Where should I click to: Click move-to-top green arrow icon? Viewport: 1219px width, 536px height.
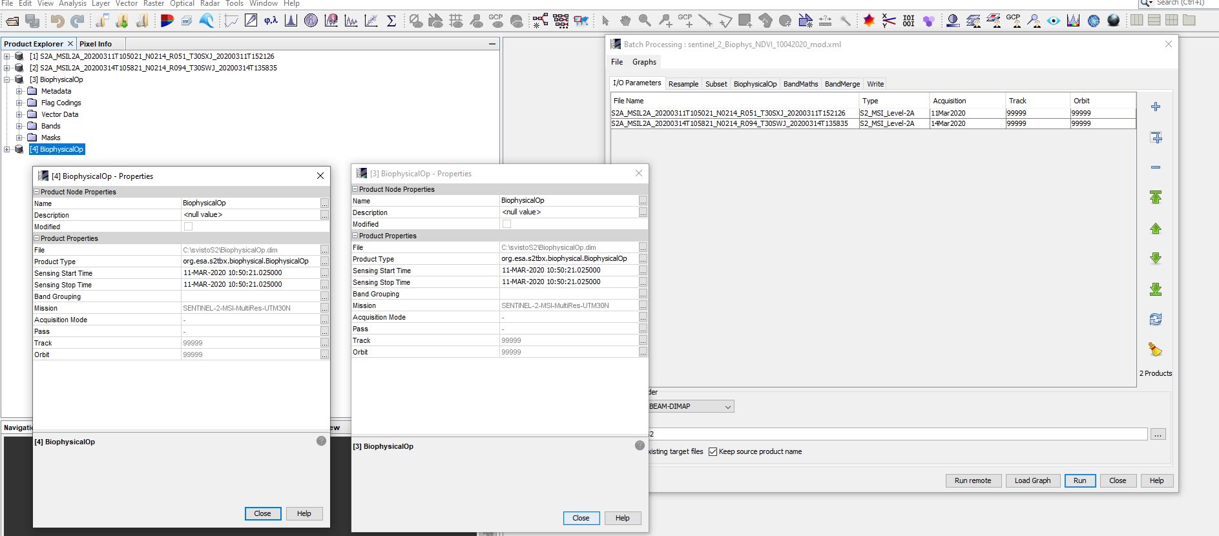(x=1156, y=197)
